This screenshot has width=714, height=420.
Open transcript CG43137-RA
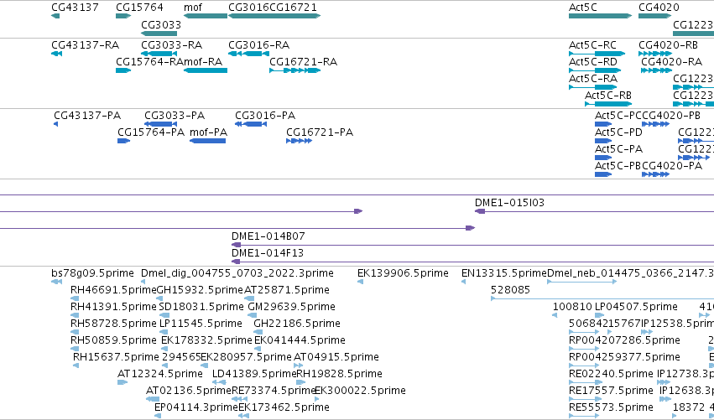[56, 54]
